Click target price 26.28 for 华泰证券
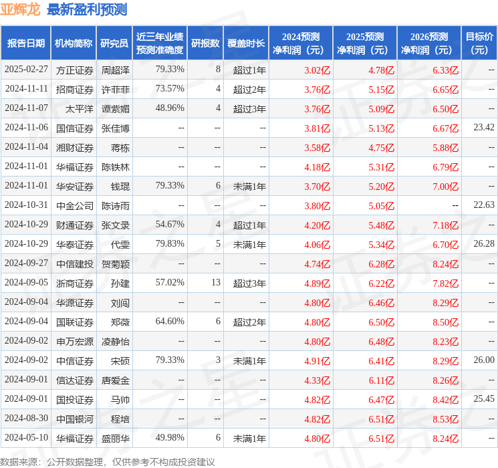Image resolution: width=498 pixels, height=468 pixels. 483,244
